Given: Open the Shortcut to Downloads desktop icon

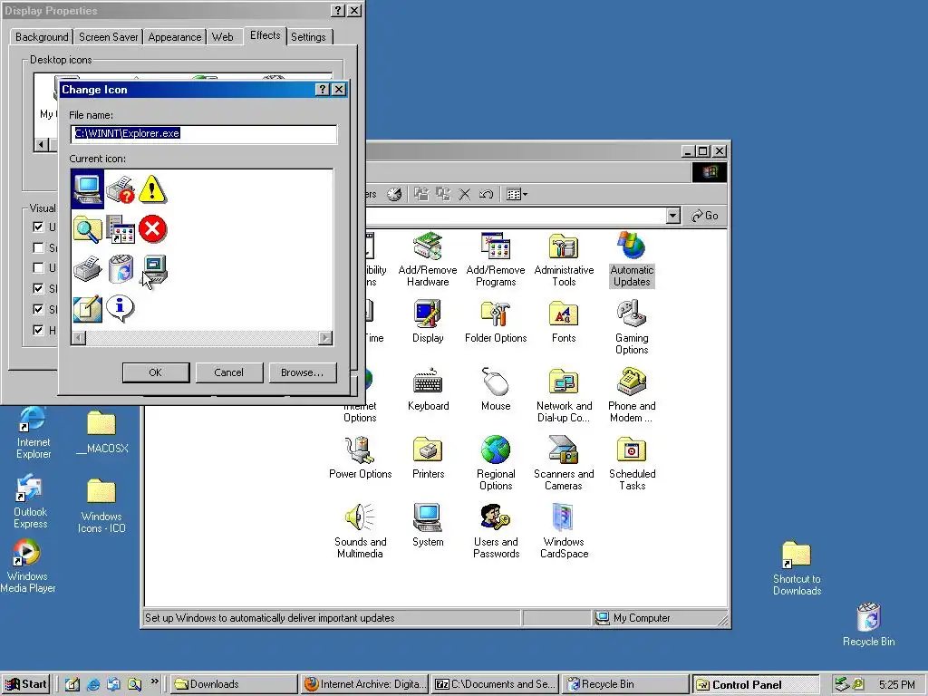Looking at the screenshot, I should [797, 568].
